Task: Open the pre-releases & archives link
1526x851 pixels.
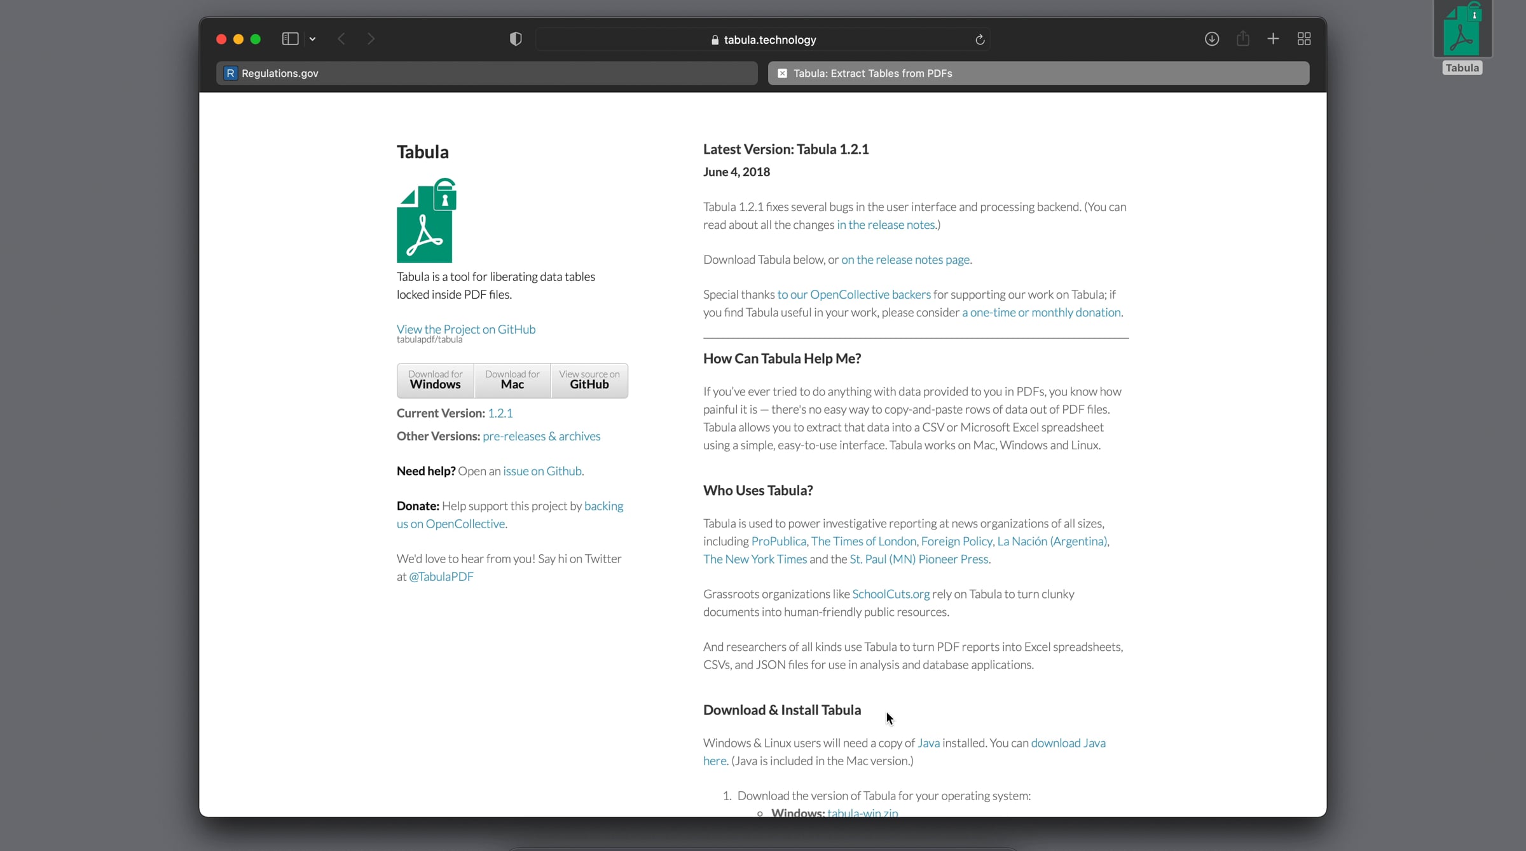Action: pos(541,436)
